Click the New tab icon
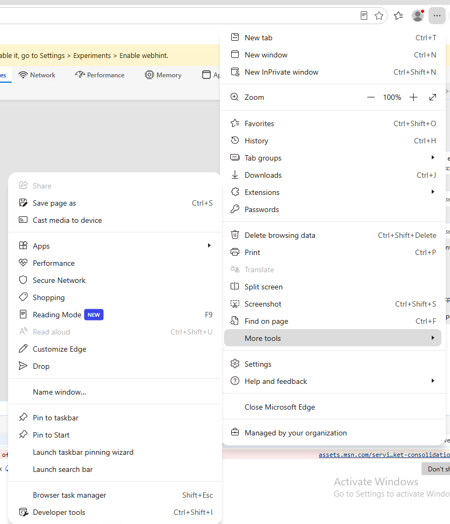 [235, 38]
